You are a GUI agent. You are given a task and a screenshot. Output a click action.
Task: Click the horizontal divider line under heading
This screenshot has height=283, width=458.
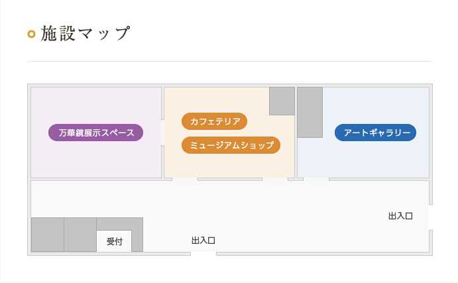click(229, 62)
